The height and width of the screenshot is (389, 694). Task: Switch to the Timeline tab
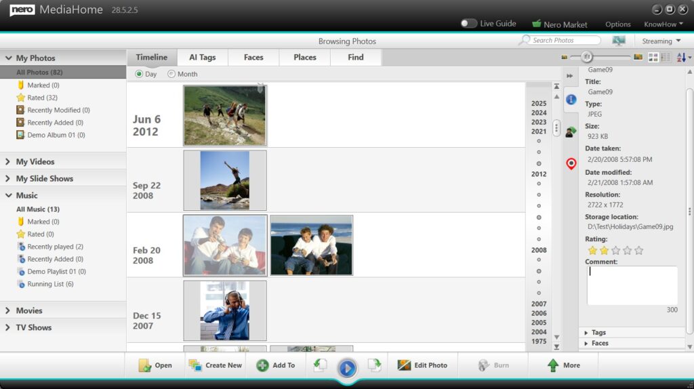click(x=152, y=58)
